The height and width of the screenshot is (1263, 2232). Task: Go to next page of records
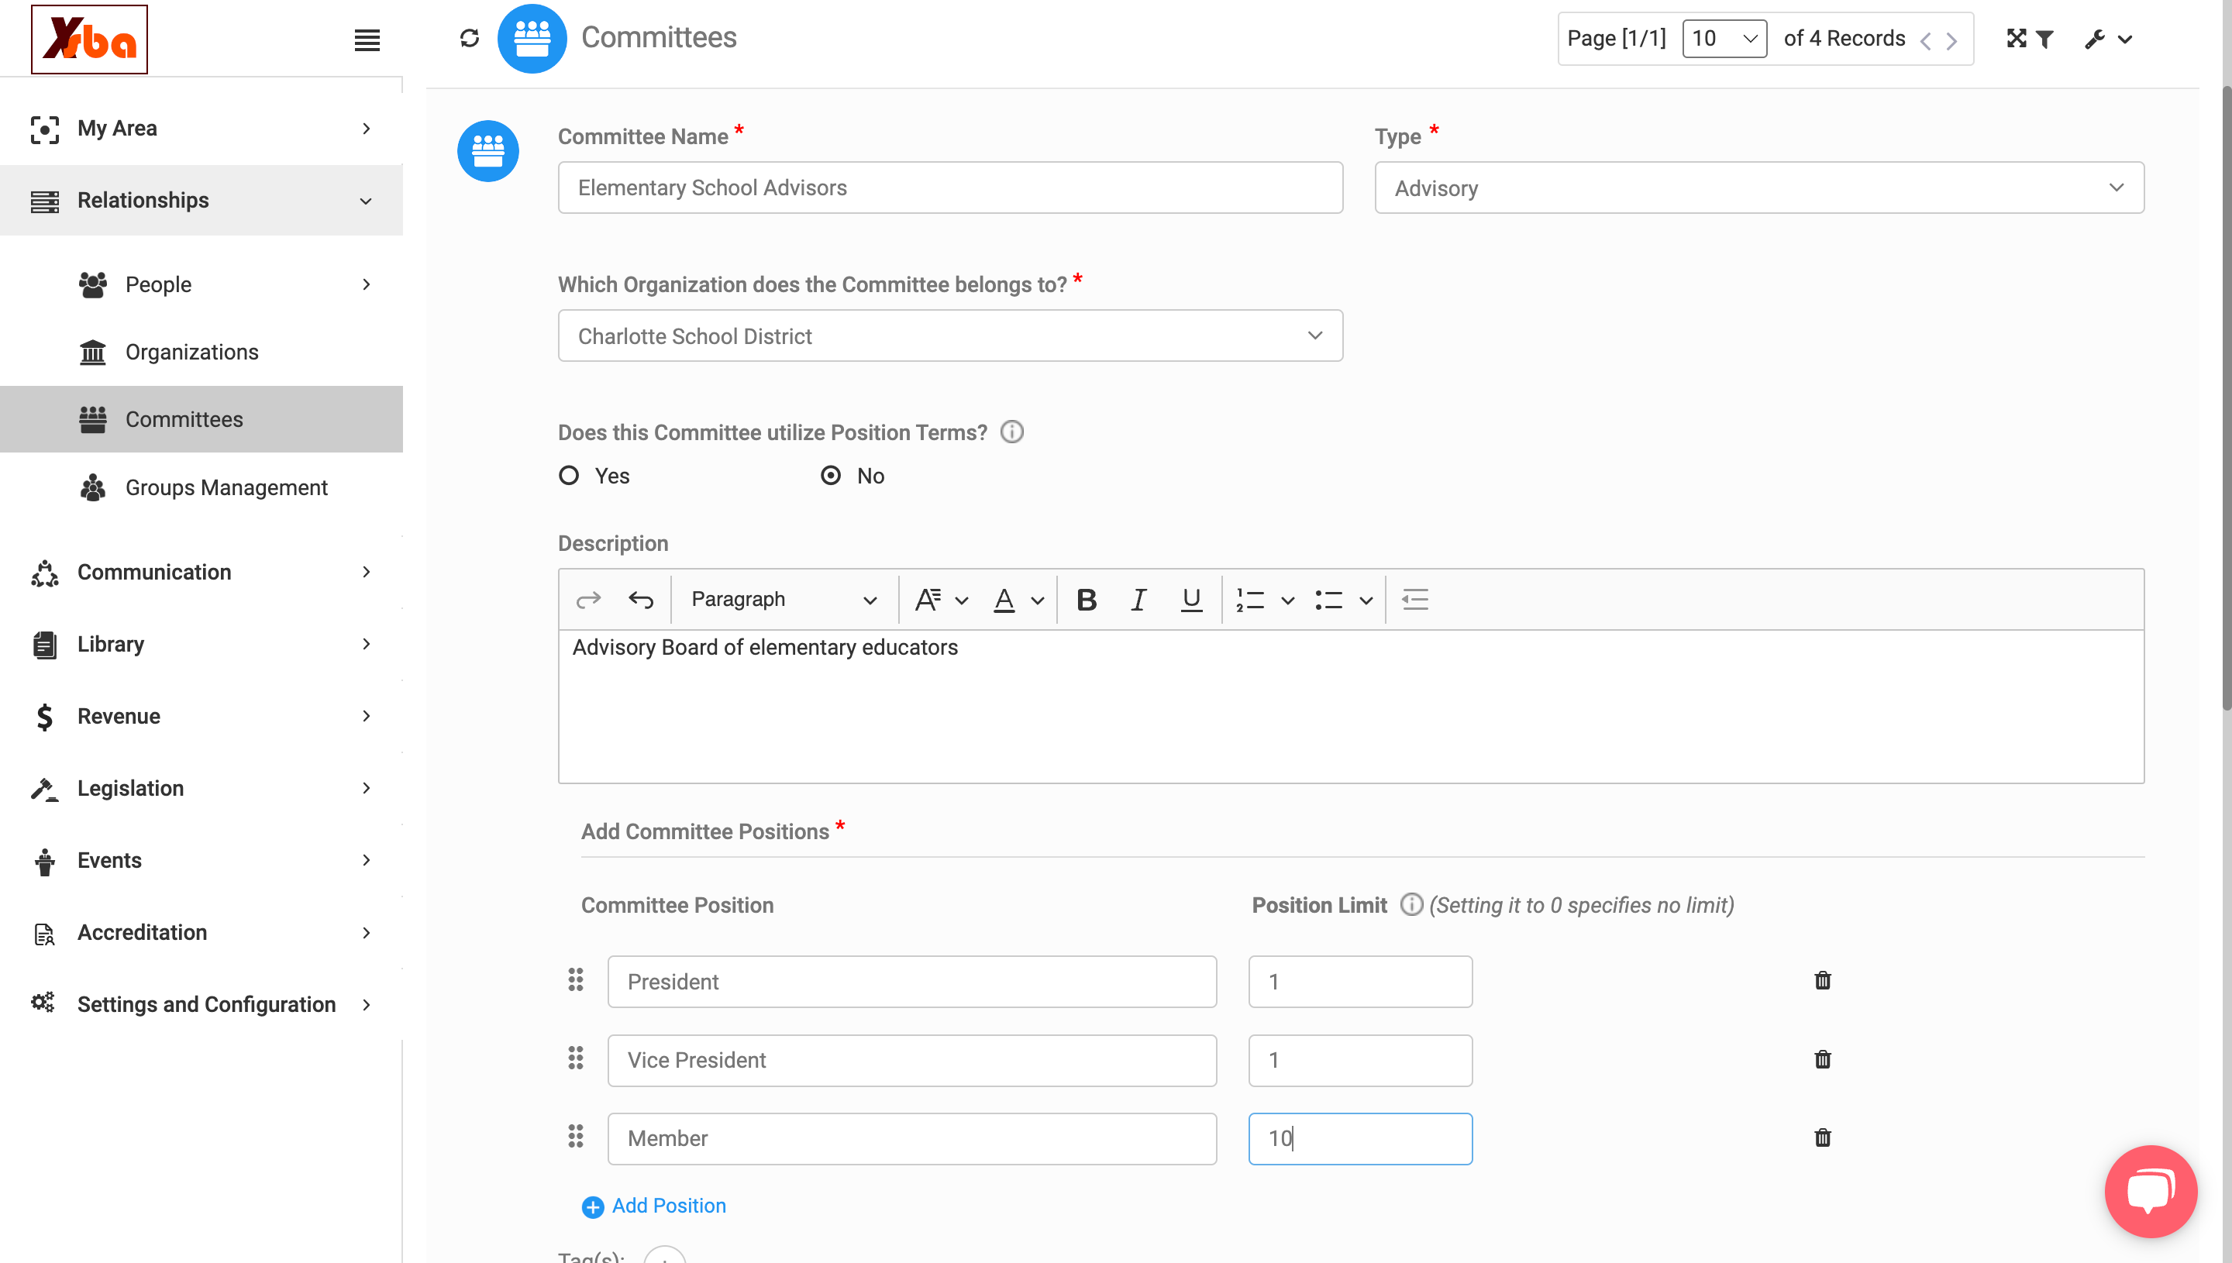click(x=1951, y=41)
